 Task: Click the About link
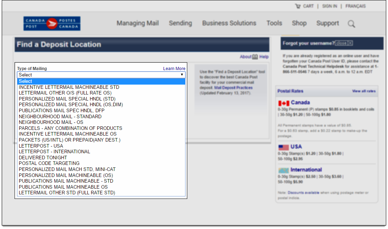245,57
